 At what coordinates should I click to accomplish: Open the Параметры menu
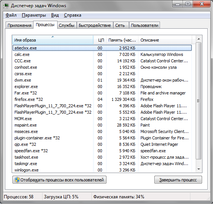(x=34, y=15)
